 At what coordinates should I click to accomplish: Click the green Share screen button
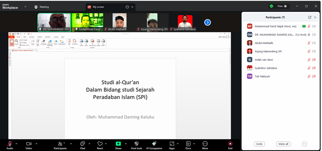click(x=118, y=145)
